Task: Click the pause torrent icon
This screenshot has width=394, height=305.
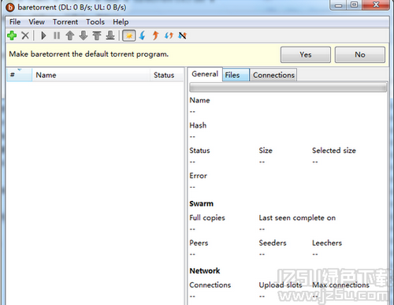Action: [57, 35]
